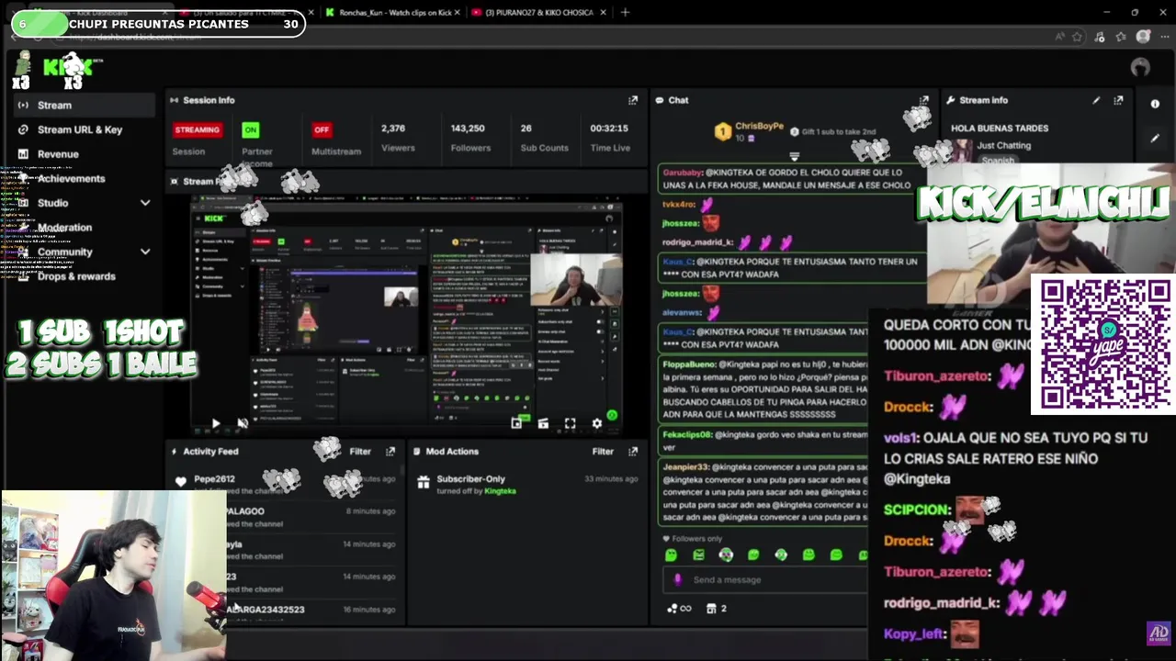Edit stream info via header pencil
Viewport: 1176px width, 661px height.
pos(1096,100)
